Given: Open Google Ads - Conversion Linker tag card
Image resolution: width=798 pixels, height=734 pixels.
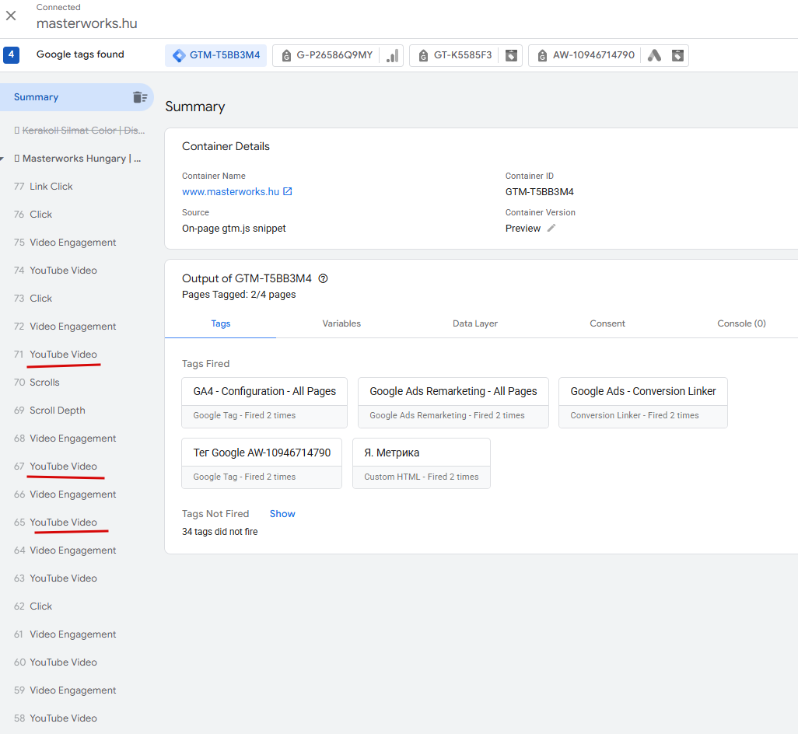Looking at the screenshot, I should 643,403.
